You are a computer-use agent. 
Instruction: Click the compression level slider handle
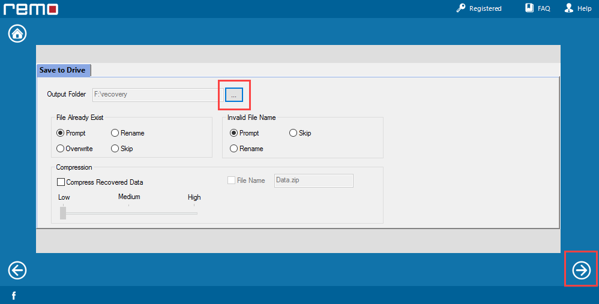[x=63, y=213]
